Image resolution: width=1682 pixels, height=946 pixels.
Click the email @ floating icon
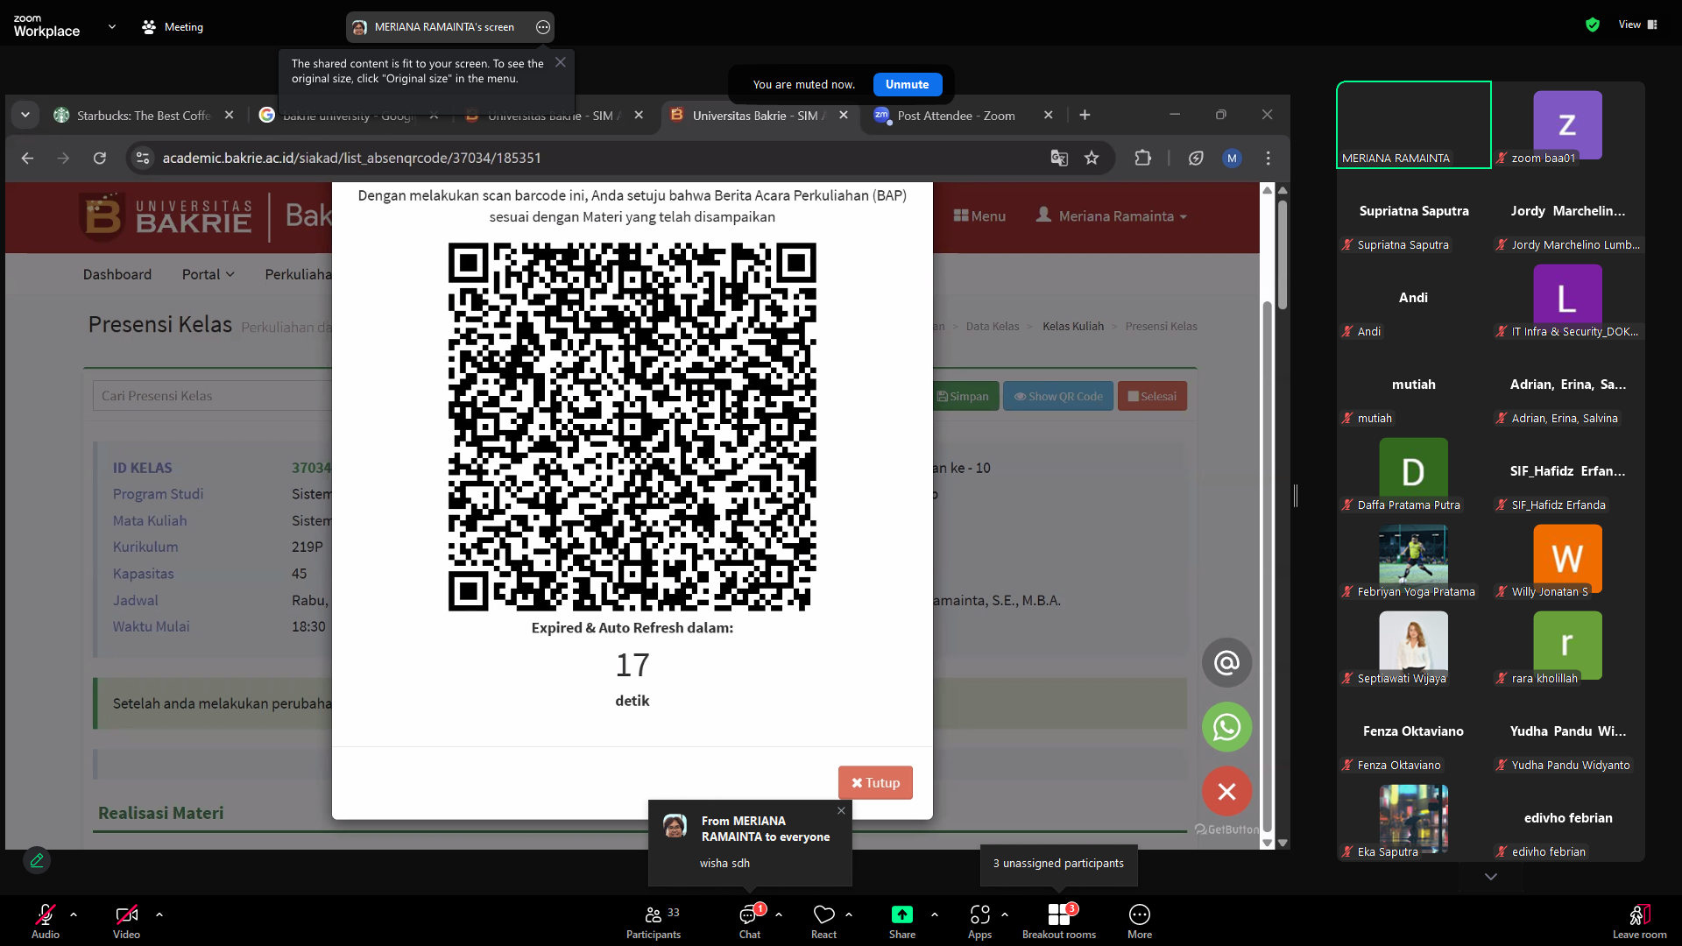click(1226, 662)
